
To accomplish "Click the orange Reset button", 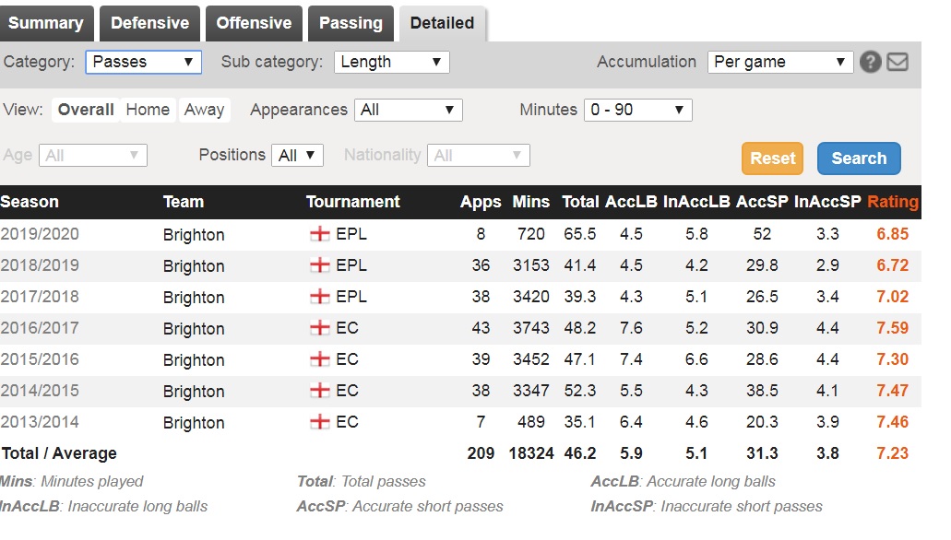I will coord(773,158).
